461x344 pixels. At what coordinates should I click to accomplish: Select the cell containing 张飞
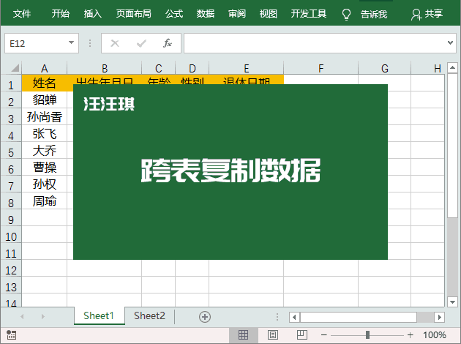[45, 133]
